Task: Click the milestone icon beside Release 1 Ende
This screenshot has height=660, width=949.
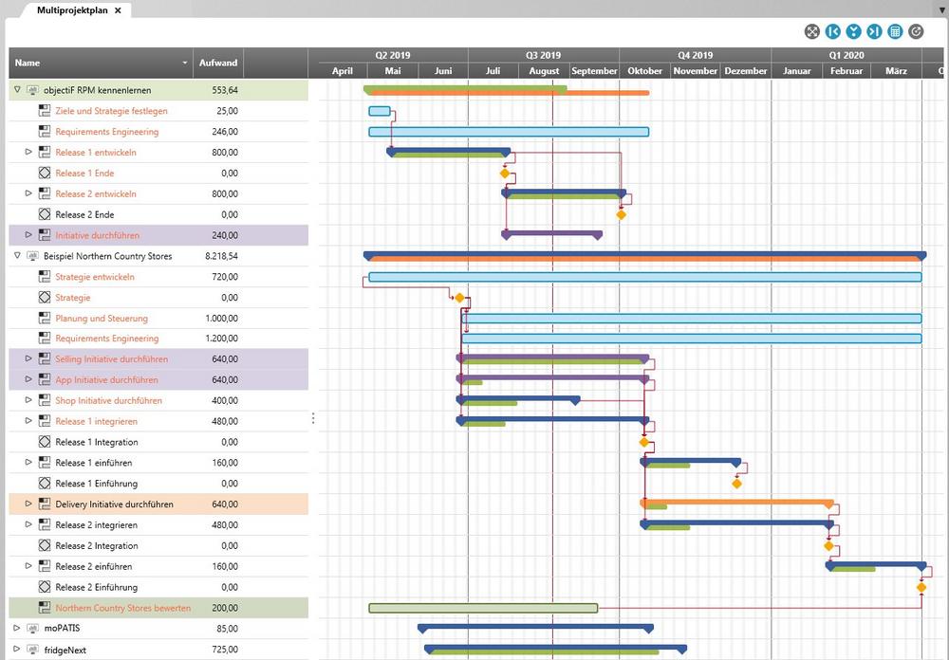Action: [x=44, y=174]
